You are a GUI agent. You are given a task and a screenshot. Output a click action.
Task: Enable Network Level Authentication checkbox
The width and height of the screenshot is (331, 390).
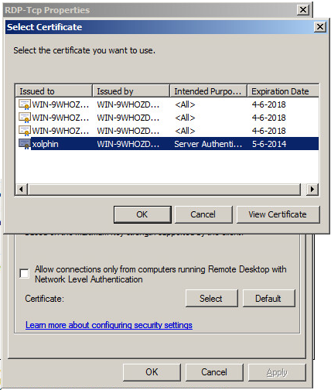coord(24,273)
